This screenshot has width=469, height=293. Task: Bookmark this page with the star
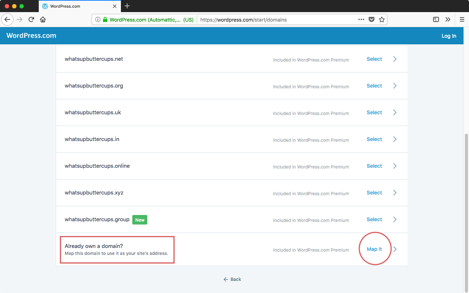point(382,19)
